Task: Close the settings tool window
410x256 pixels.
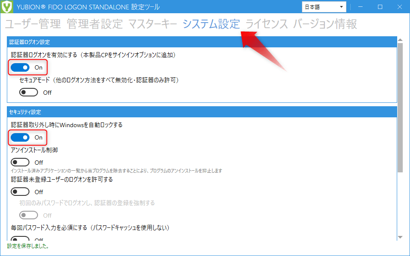Action: click(x=400, y=7)
